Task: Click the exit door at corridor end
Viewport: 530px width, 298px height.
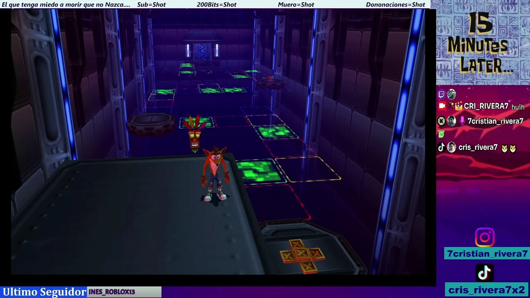Action: click(202, 51)
